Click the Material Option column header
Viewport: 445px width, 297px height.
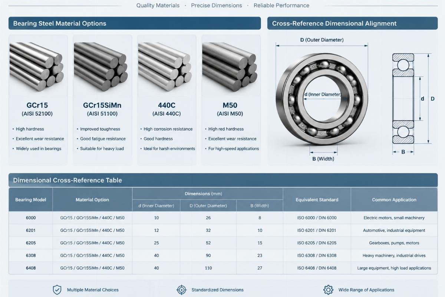click(x=92, y=200)
